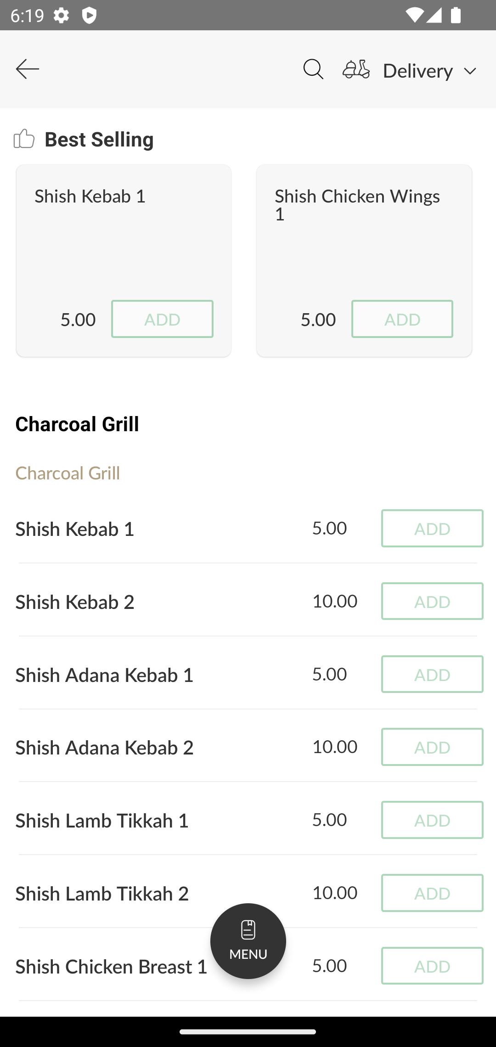
Task: Add Shish Chicken Breast 1 to order
Action: click(432, 966)
